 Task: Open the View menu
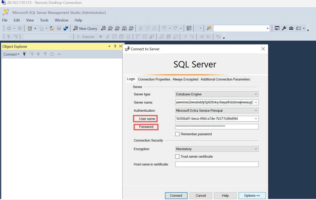(30, 20)
